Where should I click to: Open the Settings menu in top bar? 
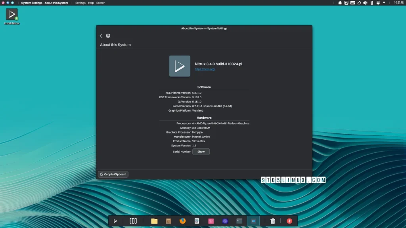click(x=80, y=3)
